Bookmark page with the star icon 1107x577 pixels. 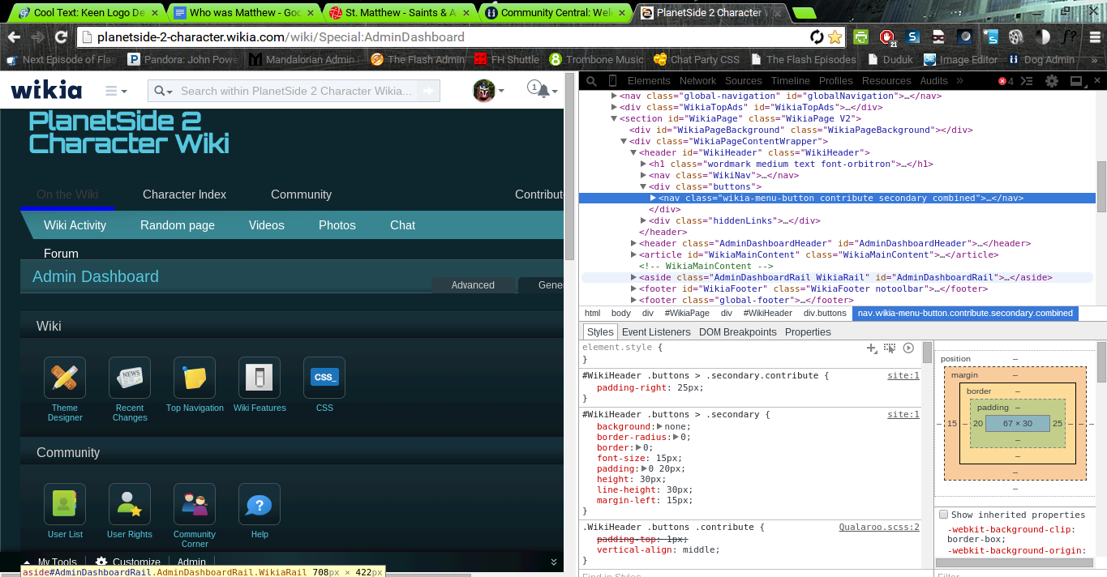835,37
